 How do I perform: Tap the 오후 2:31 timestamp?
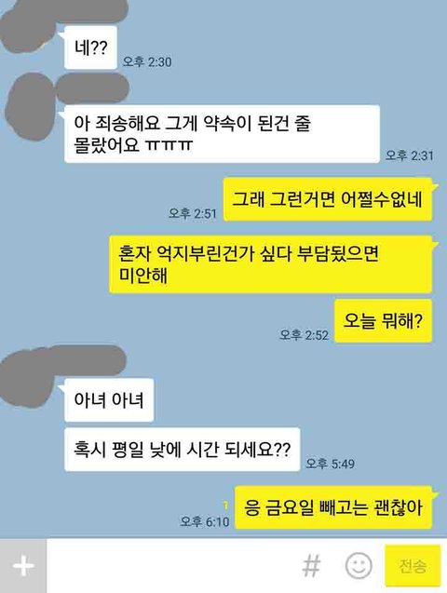[x=409, y=155]
